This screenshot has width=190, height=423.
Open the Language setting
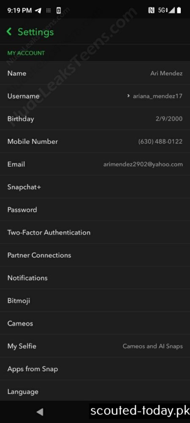[95, 391]
